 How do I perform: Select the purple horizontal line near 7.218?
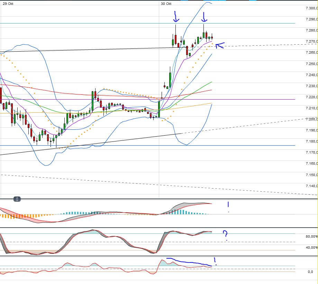pos(148,100)
